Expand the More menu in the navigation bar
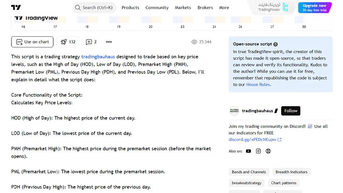Viewport: 343px width, 193px height. coord(224,8)
